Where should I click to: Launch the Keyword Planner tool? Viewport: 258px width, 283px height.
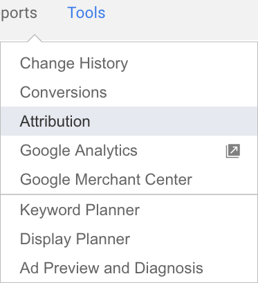click(129, 210)
